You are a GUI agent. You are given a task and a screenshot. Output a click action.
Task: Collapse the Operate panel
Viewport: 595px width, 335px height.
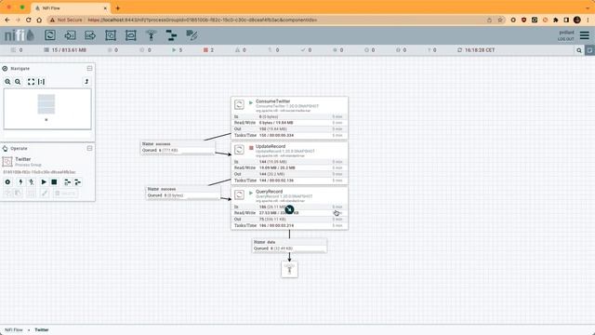click(89, 148)
